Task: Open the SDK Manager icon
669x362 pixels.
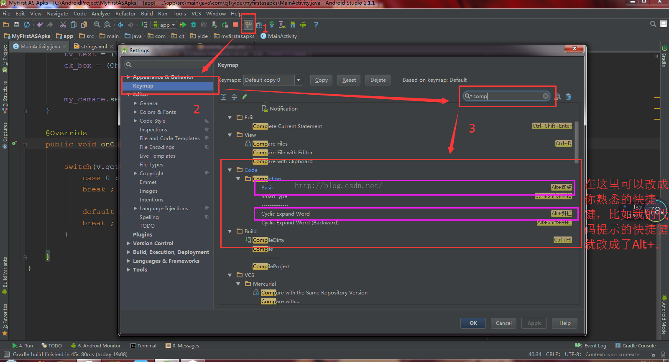Action: point(293,25)
